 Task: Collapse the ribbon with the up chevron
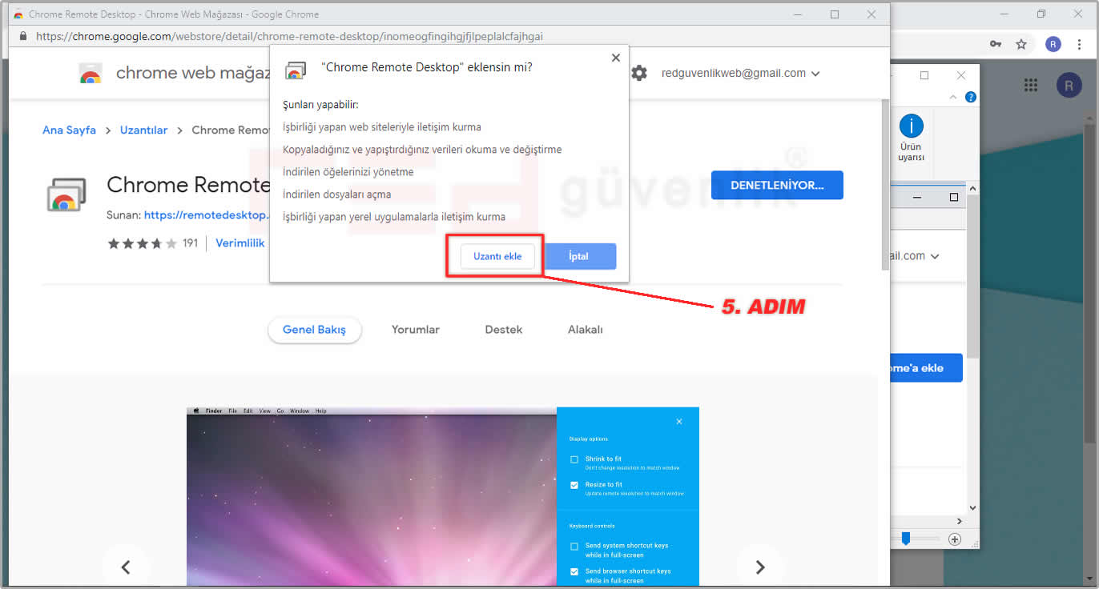click(x=953, y=97)
